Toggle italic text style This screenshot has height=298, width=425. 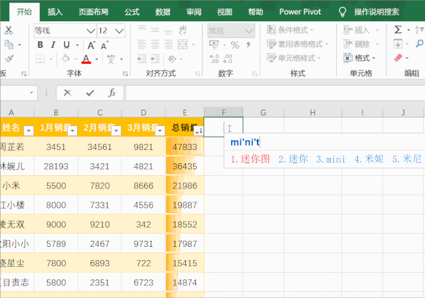[x=54, y=44]
